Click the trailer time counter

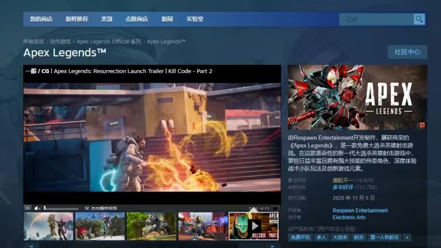pos(259,208)
